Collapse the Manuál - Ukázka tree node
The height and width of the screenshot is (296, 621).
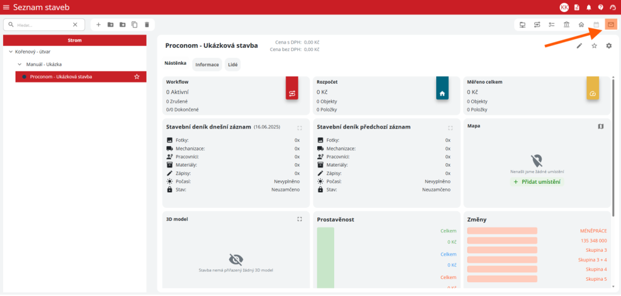click(19, 64)
